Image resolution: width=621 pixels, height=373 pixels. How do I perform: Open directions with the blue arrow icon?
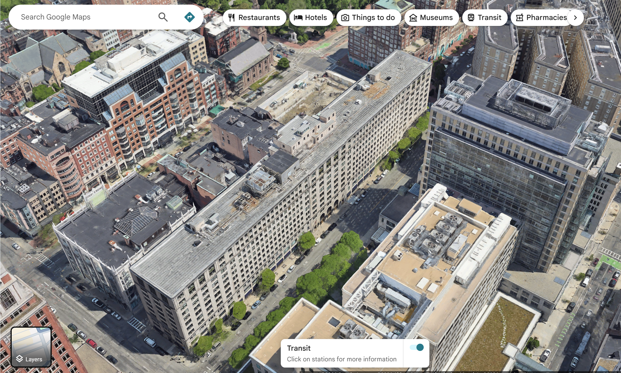click(189, 17)
